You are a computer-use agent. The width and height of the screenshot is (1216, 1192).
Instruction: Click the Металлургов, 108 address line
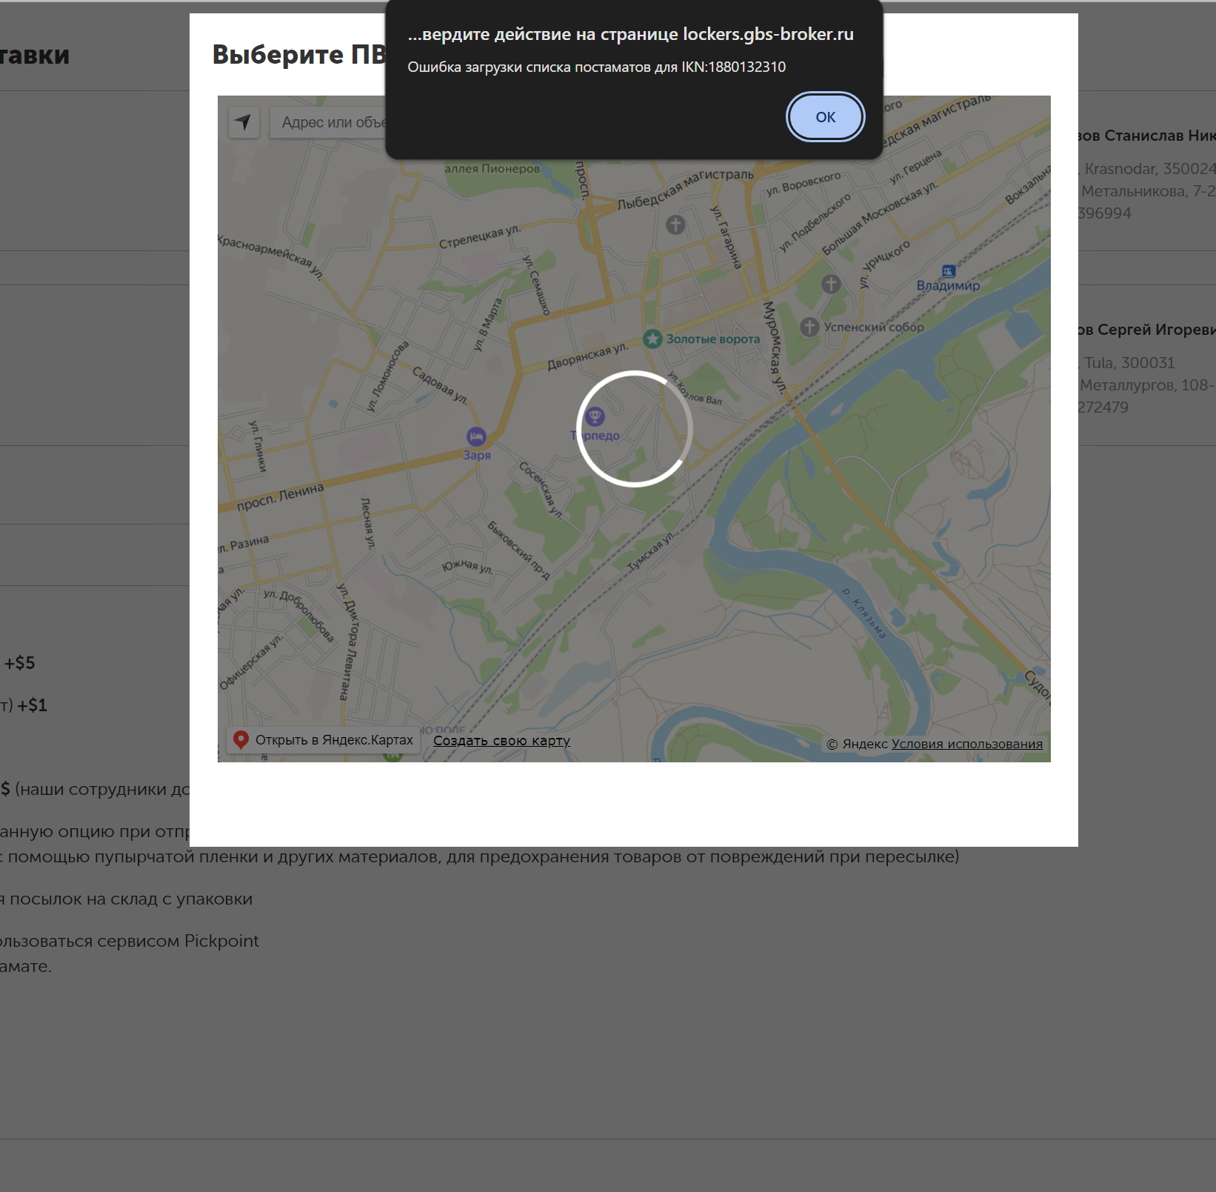tap(1147, 385)
